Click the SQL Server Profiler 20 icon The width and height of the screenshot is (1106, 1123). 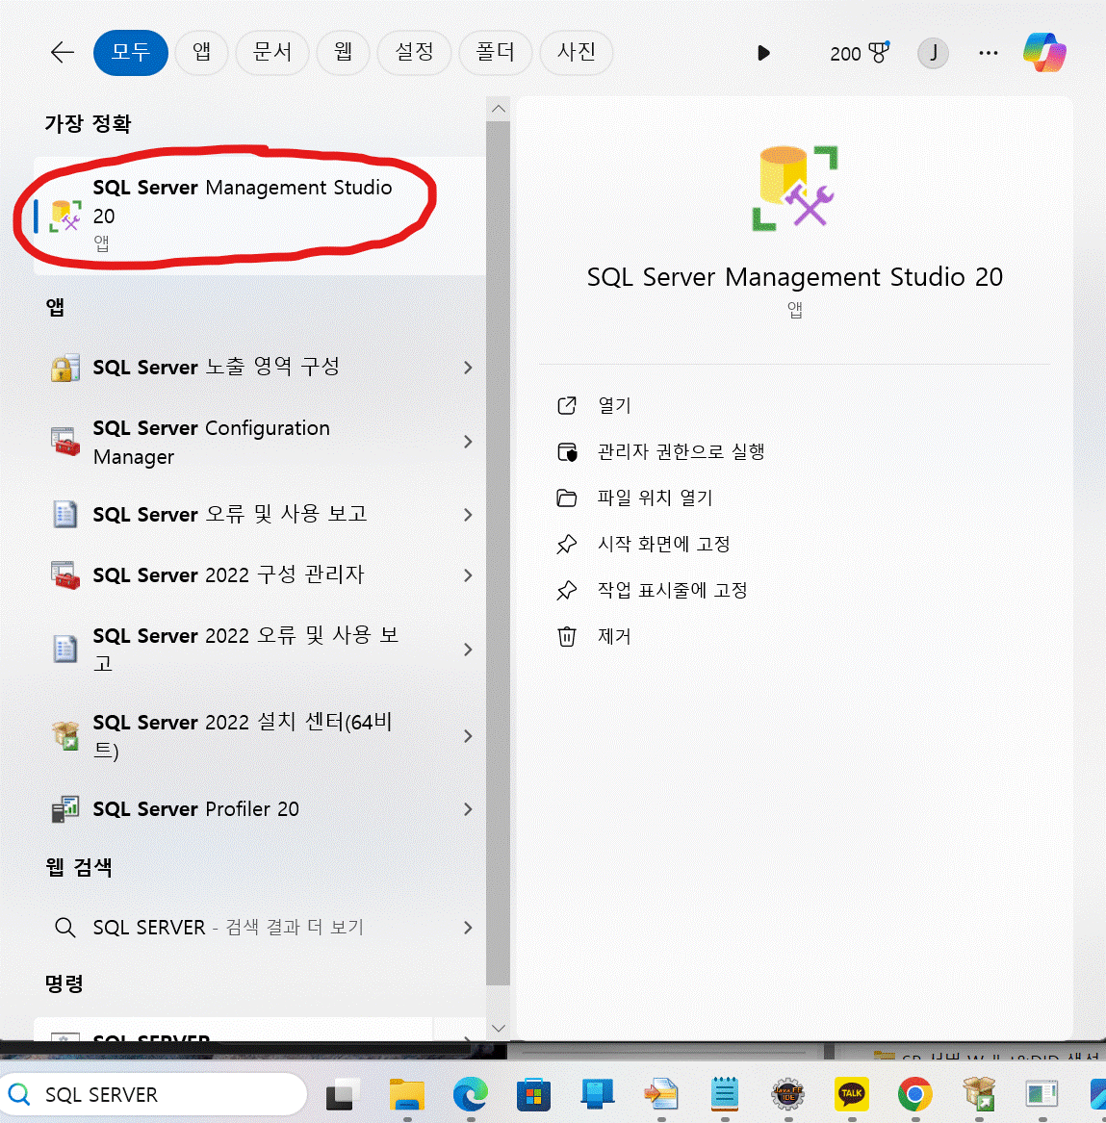pos(65,809)
